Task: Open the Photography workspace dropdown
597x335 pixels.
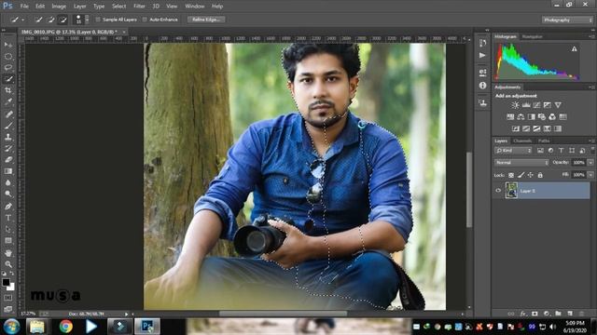Action: point(567,20)
